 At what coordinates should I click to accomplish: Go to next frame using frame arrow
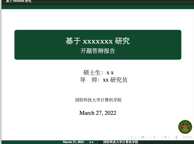point(147,137)
